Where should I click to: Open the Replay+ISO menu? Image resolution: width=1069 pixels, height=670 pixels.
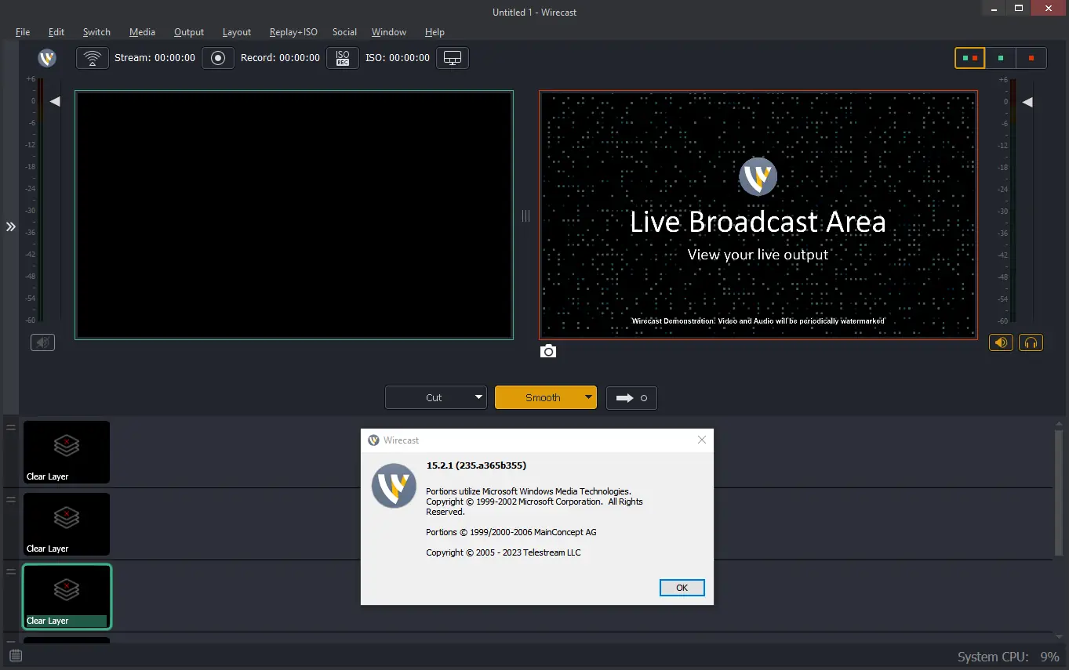(293, 32)
